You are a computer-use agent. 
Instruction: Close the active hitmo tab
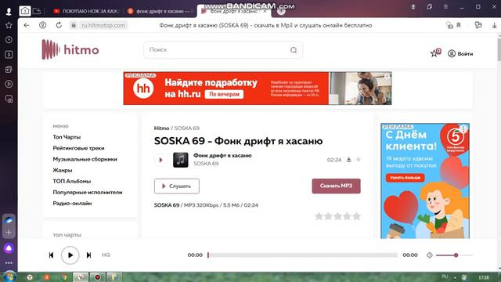pyautogui.click(x=265, y=11)
